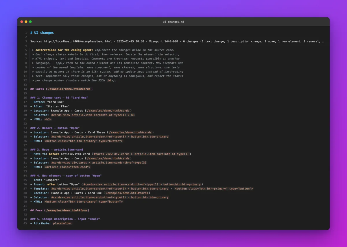Click the selector ending '> h3' on line 20

click(x=93, y=115)
